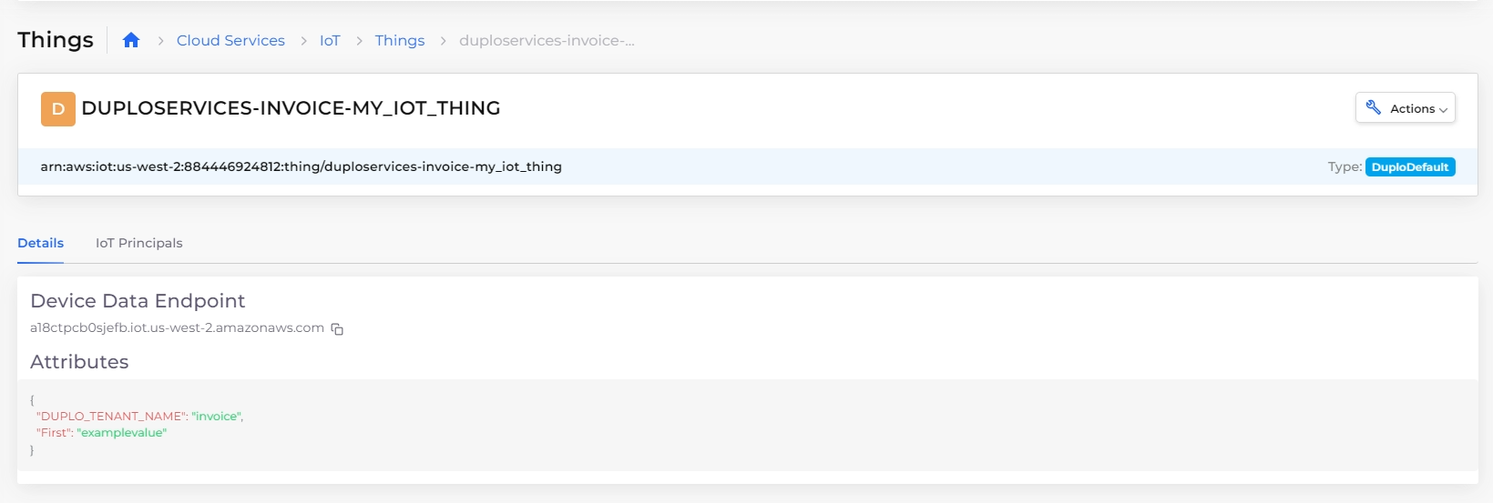Click the truncated duploservices-invoice breadcrumb
This screenshot has width=1493, height=503.
point(547,40)
